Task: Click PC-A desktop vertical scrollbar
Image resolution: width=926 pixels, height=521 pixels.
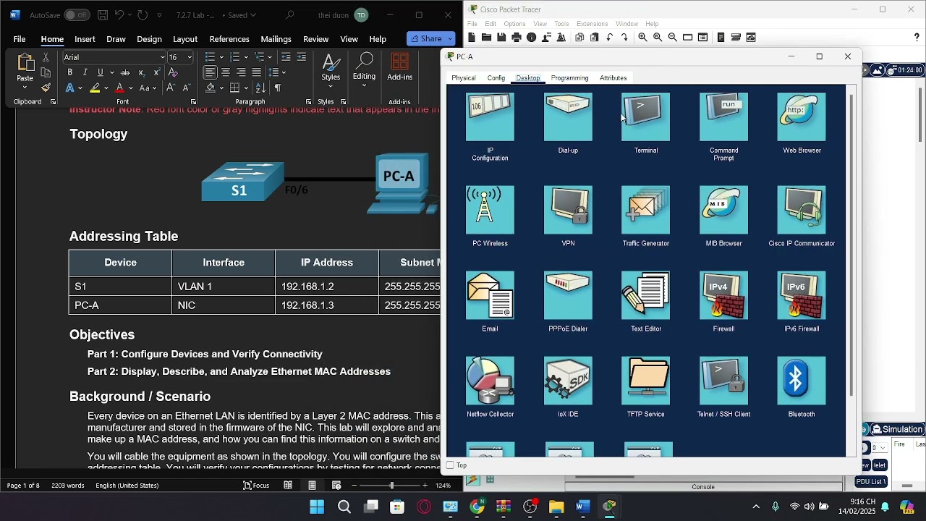Action: coord(851,245)
